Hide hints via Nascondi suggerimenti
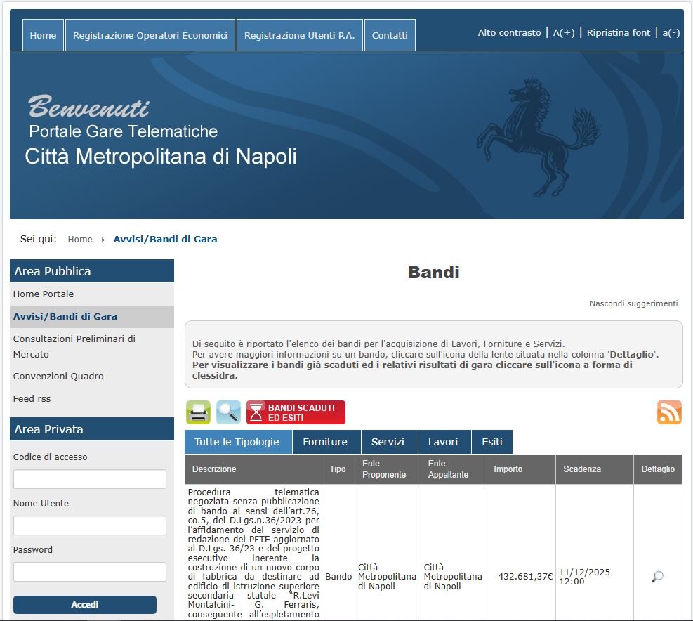 (x=633, y=303)
